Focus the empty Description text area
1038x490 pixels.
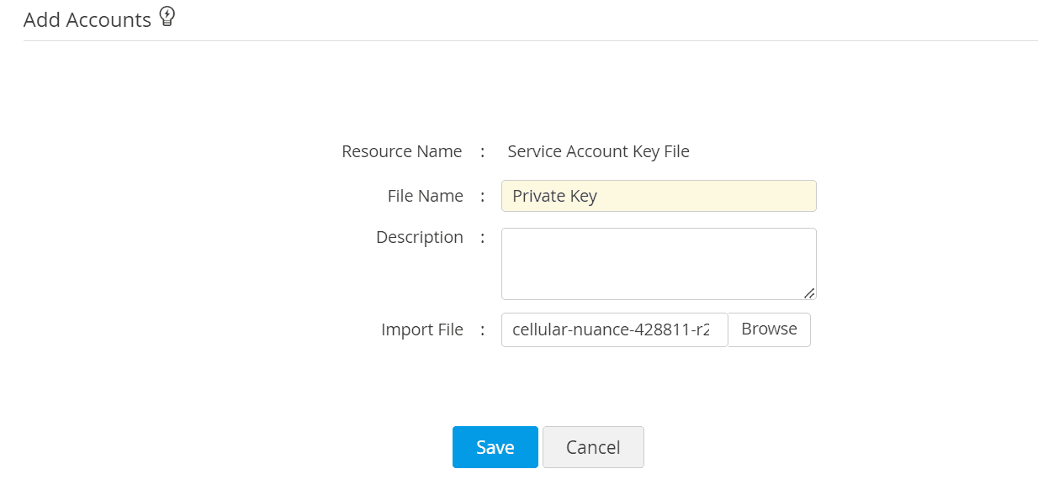(x=658, y=263)
